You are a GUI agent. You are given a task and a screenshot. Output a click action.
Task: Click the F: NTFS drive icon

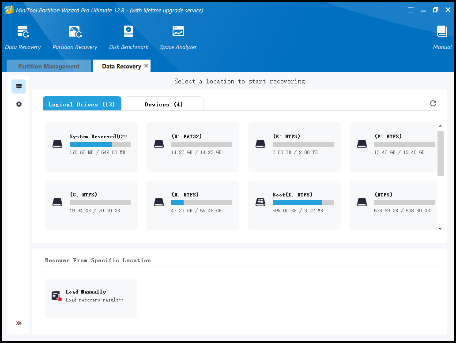pyautogui.click(x=362, y=144)
